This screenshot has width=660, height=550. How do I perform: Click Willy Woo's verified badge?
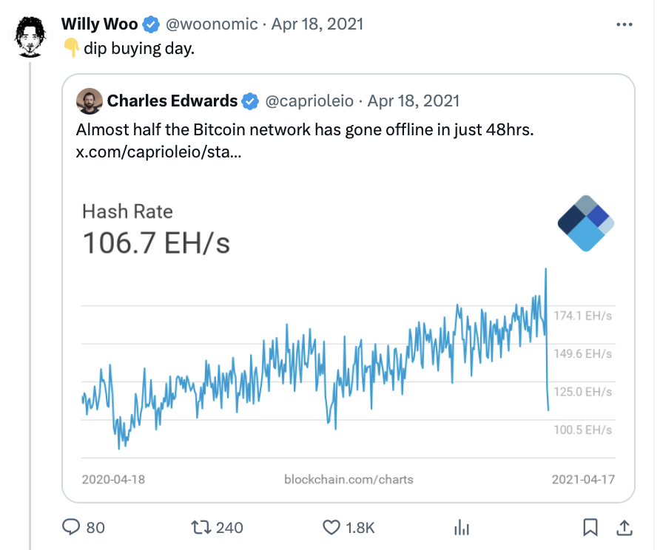[151, 24]
